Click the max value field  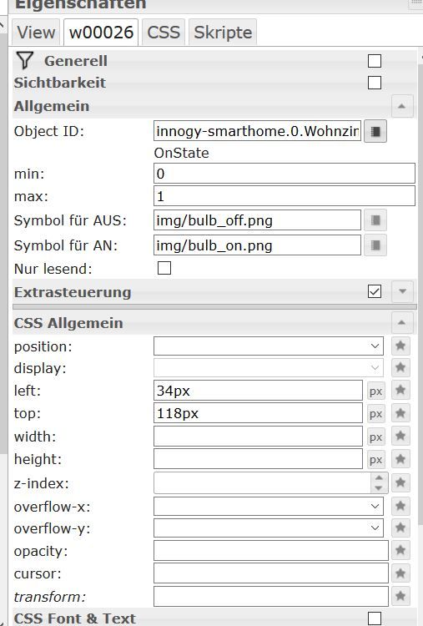pyautogui.click(x=285, y=196)
